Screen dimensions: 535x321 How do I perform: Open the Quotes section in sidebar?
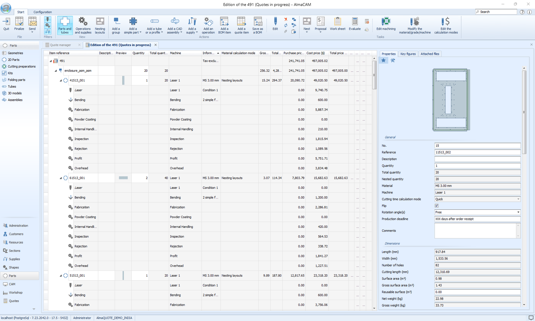[x=14, y=301]
